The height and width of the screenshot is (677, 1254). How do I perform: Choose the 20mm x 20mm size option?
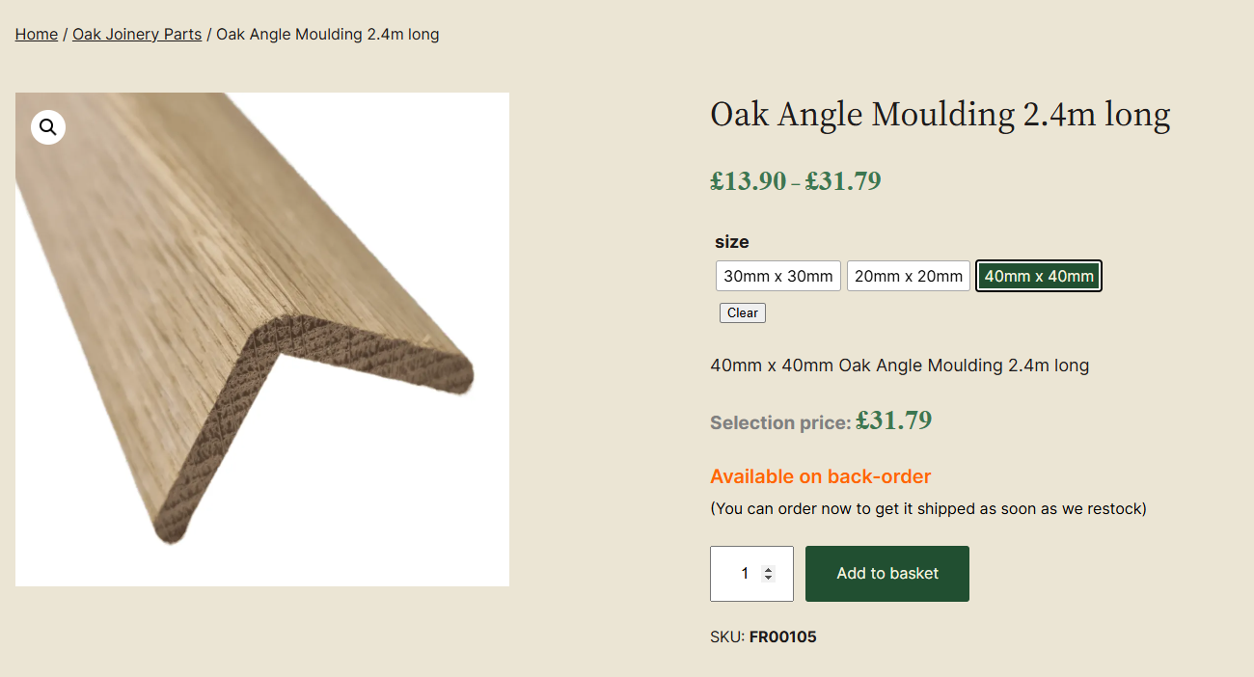tap(908, 276)
